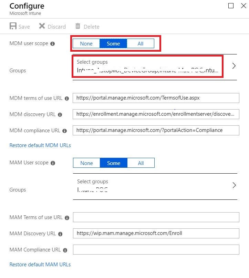
Task: Click the MDM compliance URL label
Action: tap(35, 131)
